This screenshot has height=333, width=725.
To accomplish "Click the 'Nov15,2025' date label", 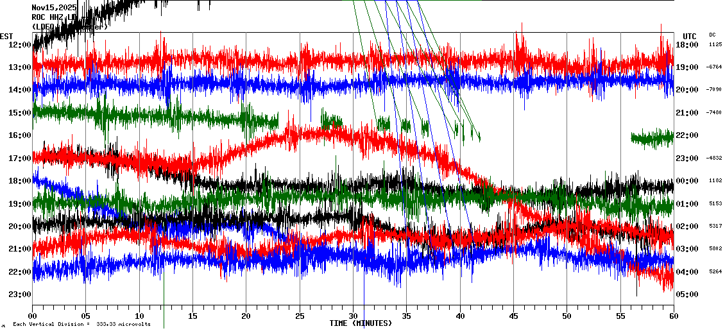I will pyautogui.click(x=55, y=8).
